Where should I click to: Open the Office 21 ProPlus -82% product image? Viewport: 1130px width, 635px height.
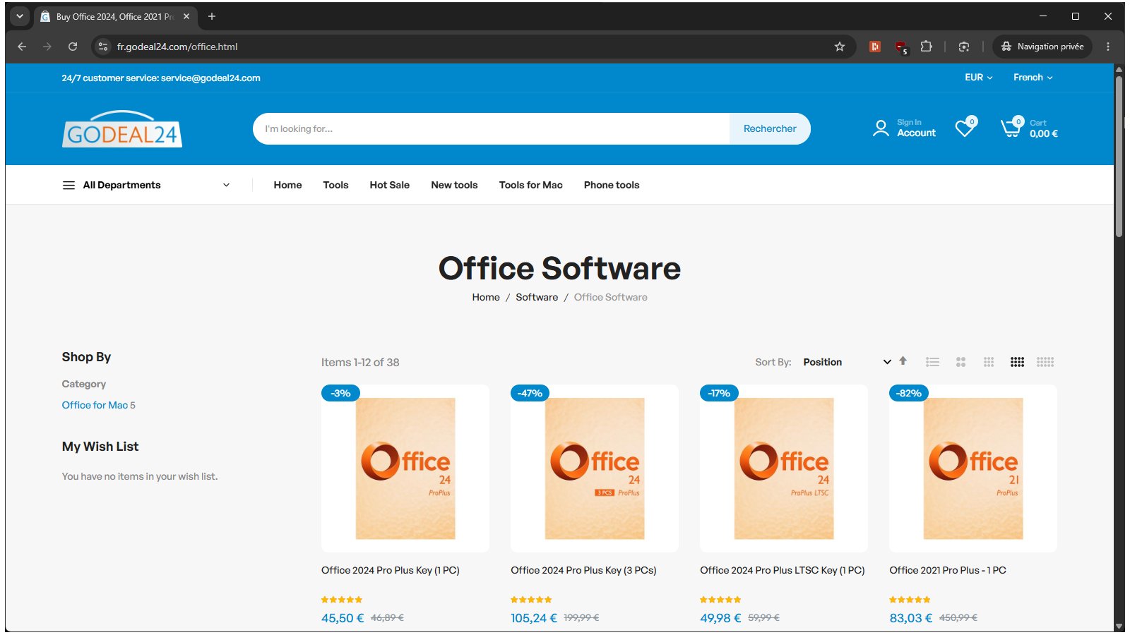(973, 468)
